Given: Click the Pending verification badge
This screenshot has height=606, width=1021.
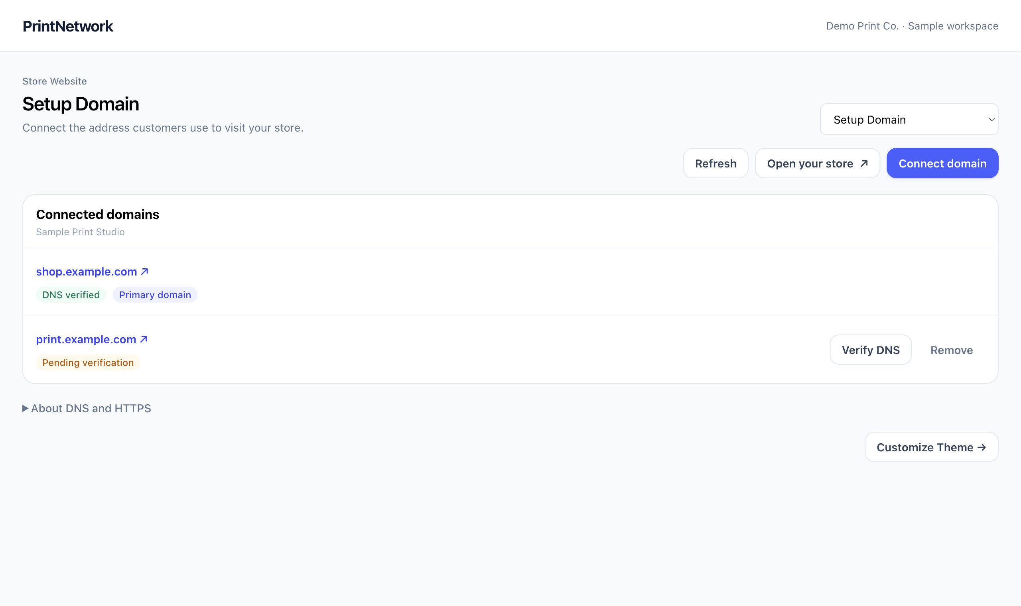Looking at the screenshot, I should [88, 363].
